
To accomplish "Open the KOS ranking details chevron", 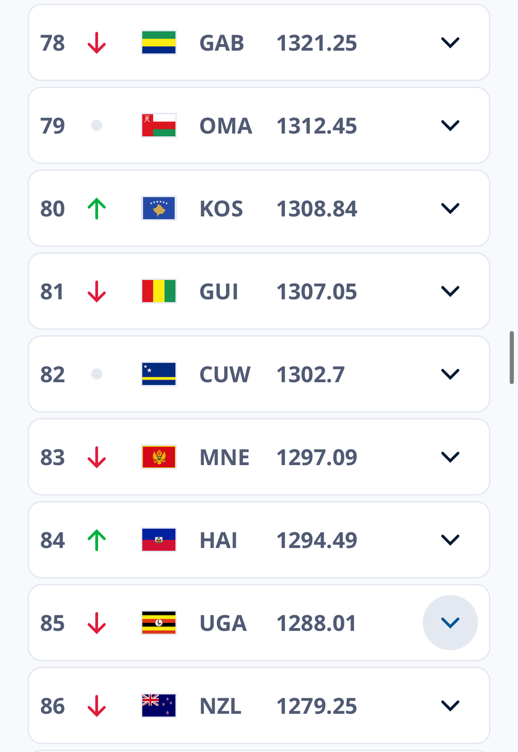I will [x=450, y=209].
